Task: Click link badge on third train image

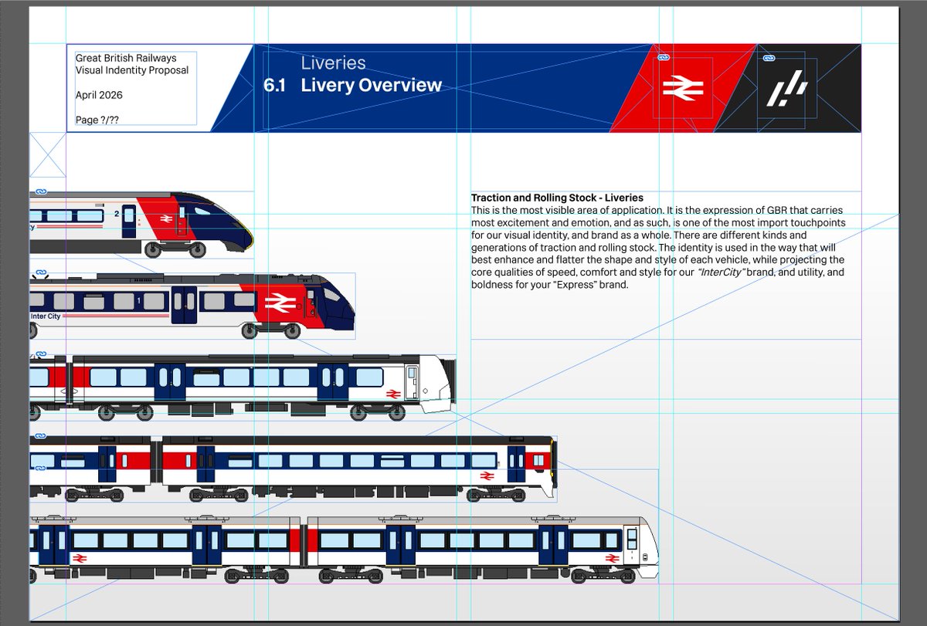Action: [x=42, y=353]
